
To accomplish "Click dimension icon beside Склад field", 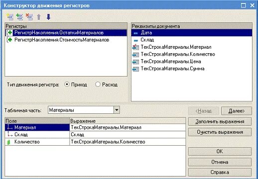I will [10, 134].
